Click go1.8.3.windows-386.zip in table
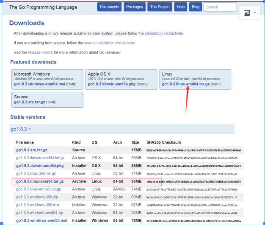This screenshot has height=225, width=265. point(37,197)
